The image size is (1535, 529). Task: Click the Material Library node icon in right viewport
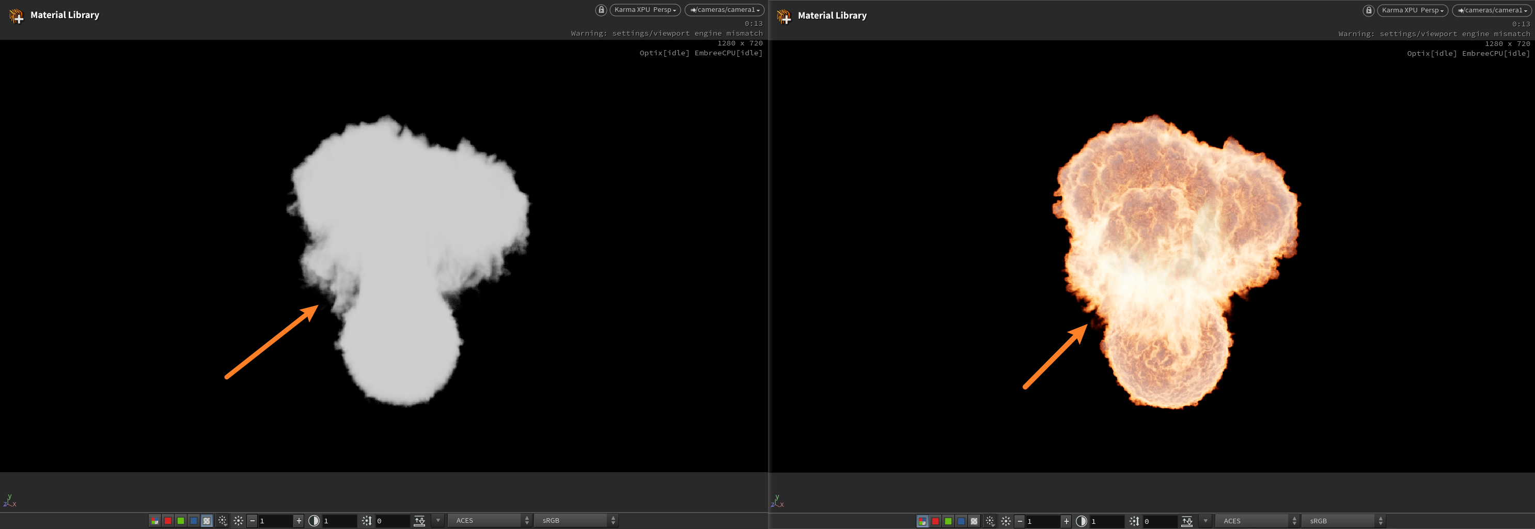[x=784, y=16]
